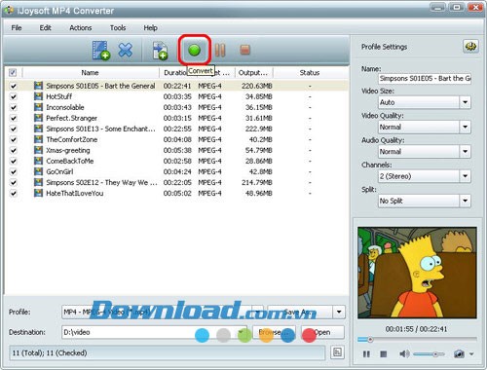
Task: Click file icon of Xmas-greeting row
Action: (x=38, y=150)
